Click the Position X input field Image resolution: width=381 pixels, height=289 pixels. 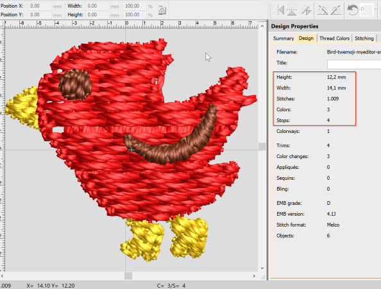(40, 6)
